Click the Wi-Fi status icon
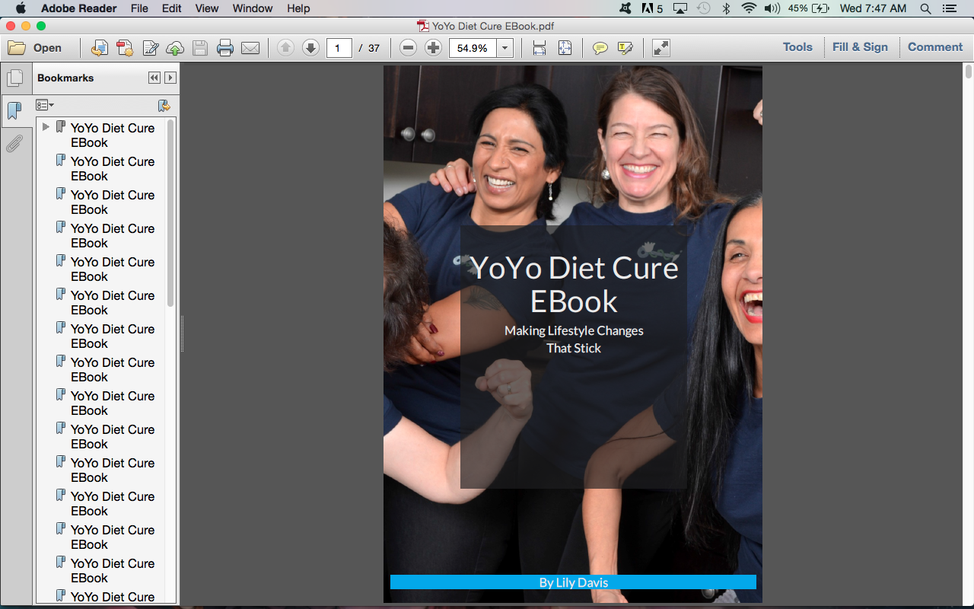This screenshot has width=974, height=609. (x=749, y=8)
